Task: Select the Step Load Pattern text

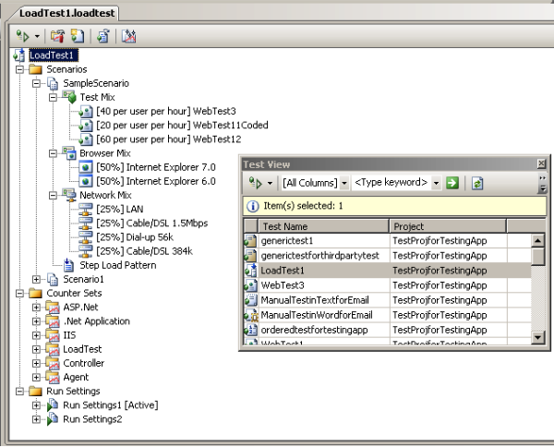Action: 118,265
